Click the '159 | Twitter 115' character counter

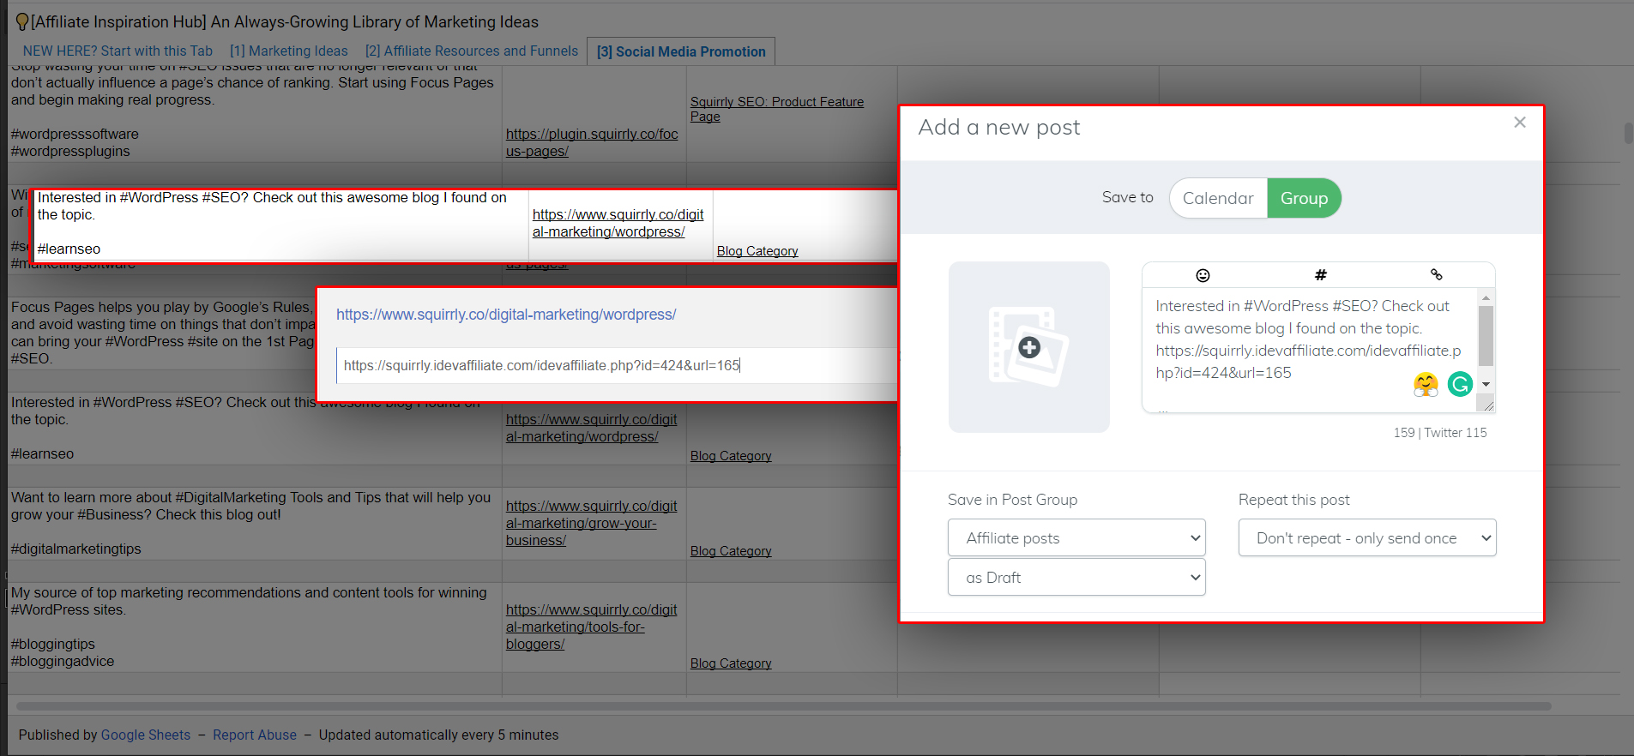[1440, 433]
